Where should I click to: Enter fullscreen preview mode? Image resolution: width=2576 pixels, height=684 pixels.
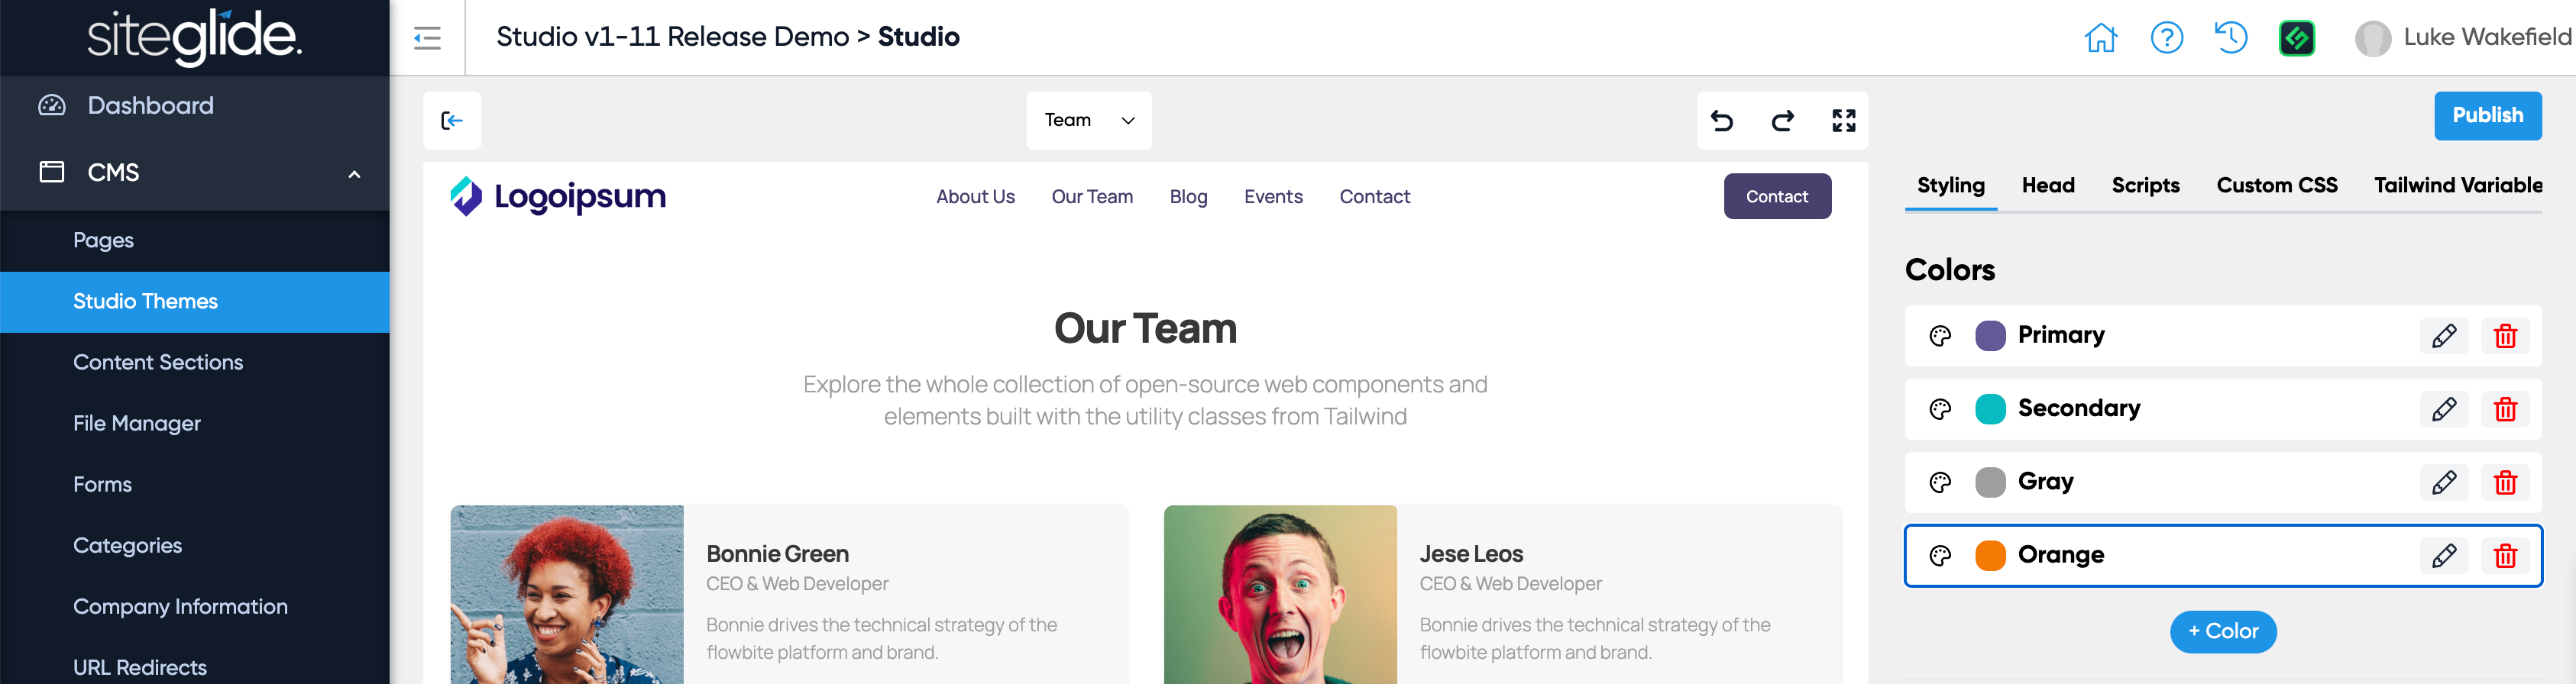coord(1843,121)
